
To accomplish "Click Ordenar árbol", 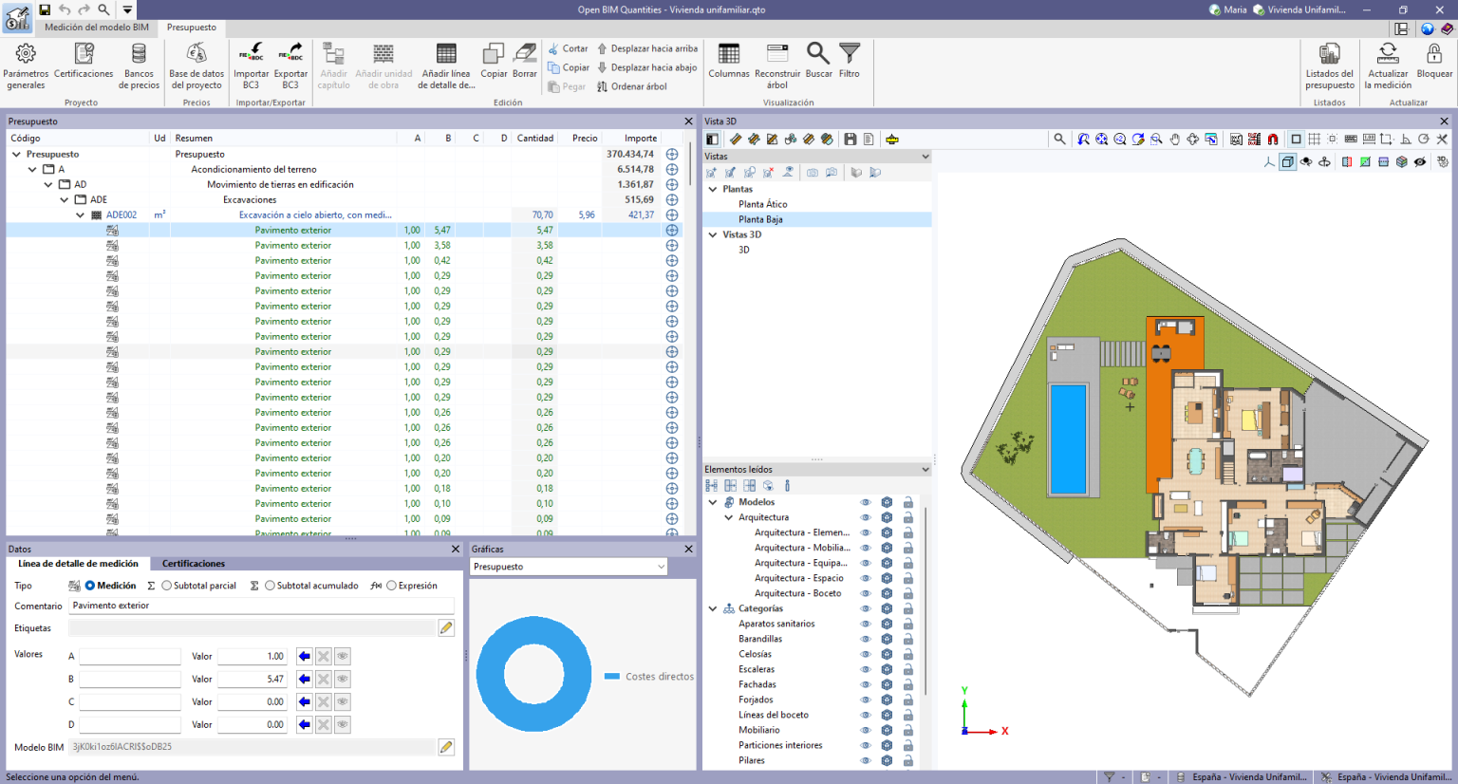I will pos(631,86).
